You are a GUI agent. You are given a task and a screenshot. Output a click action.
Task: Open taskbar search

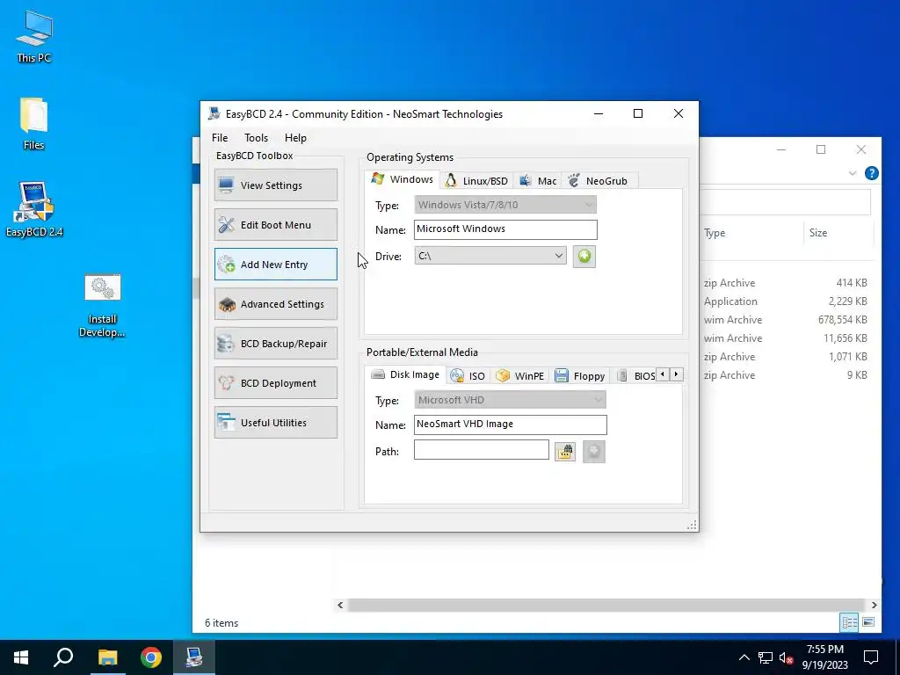[63, 657]
